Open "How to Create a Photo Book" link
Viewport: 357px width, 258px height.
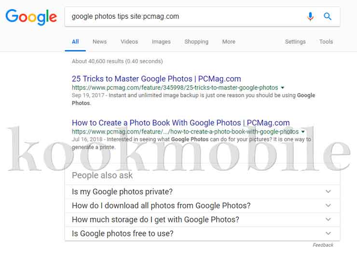[181, 123]
